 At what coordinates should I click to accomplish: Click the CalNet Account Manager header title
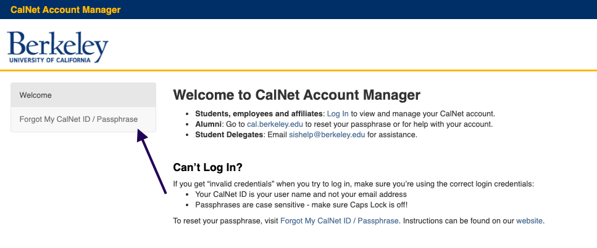click(65, 10)
